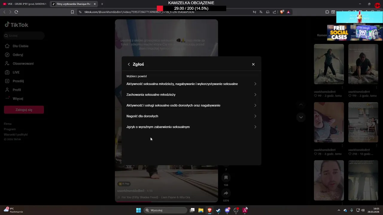The width and height of the screenshot is (383, 215).
Task: Bookmark page using address bar icon
Action: tap(72, 12)
